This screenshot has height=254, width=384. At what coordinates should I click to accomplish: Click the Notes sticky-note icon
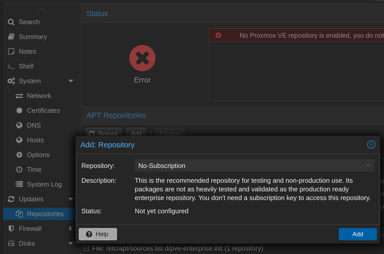pyautogui.click(x=11, y=51)
